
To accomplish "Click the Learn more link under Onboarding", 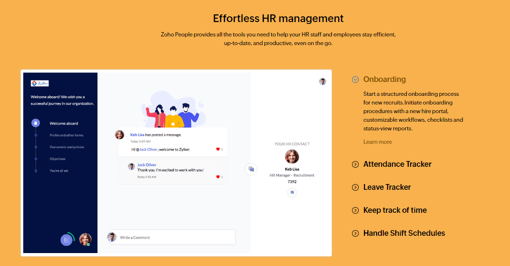I will [377, 142].
